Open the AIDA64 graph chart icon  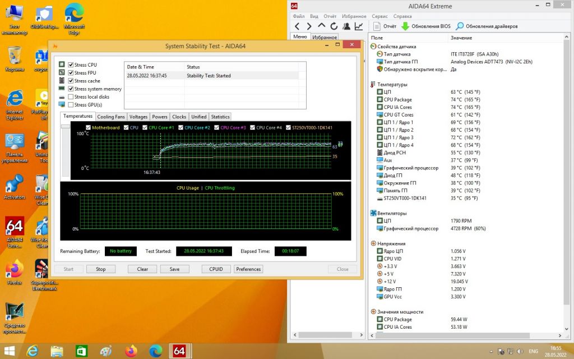(x=359, y=26)
